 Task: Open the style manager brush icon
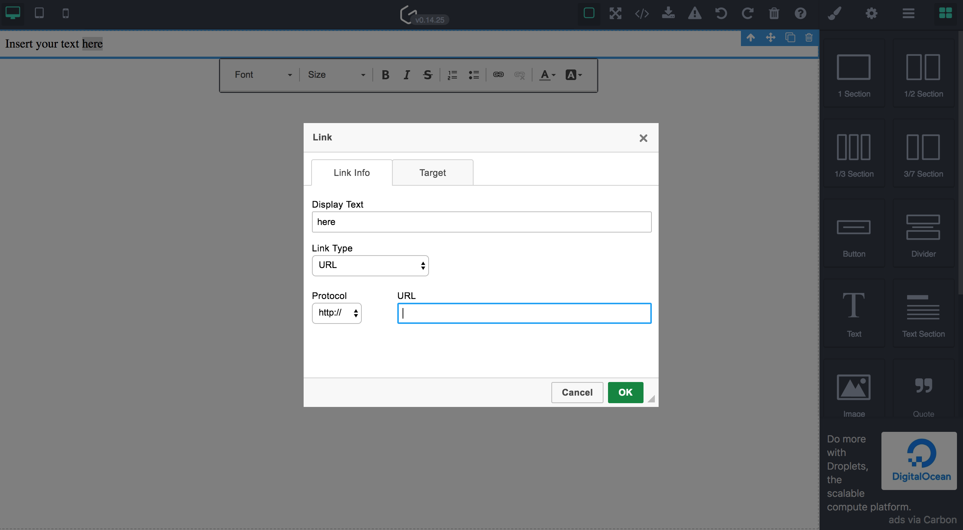pyautogui.click(x=834, y=14)
